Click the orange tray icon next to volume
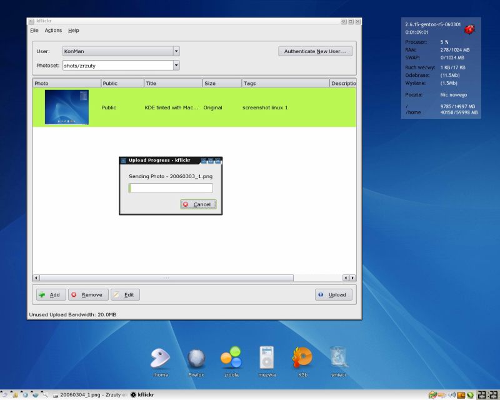Image resolution: width=500 pixels, height=400 pixels. (461, 395)
